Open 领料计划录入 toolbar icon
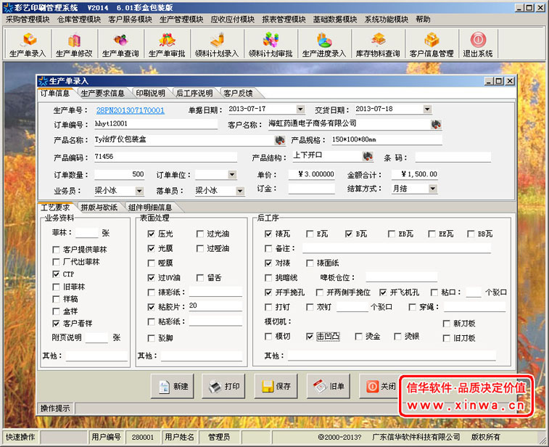549x447 pixels. coord(217,44)
